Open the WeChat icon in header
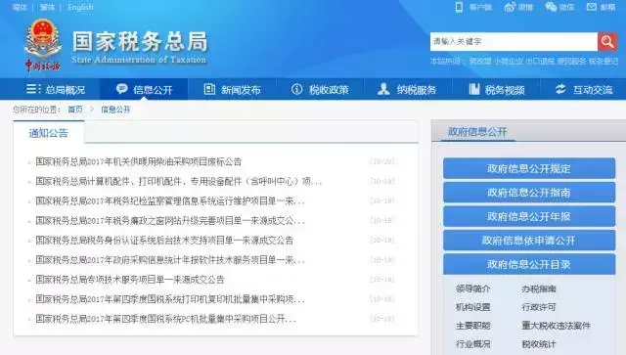This screenshot has width=626, height=355. pos(551,7)
